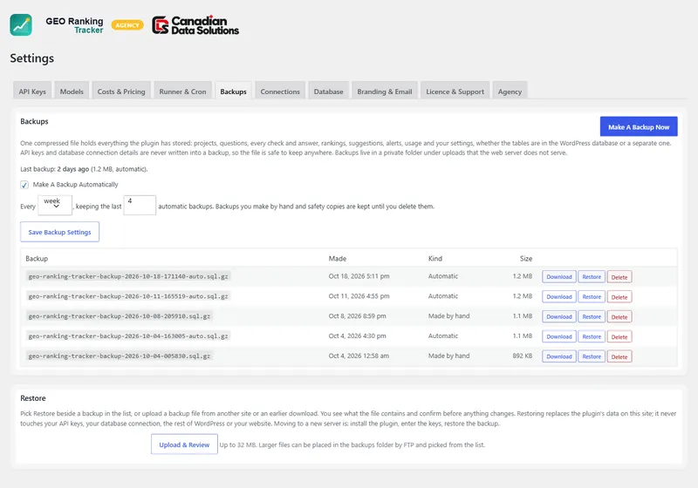Restore the Oct 8, 2026 8:59 pm backup
Screen dimensions: 698x488
[x=592, y=316]
